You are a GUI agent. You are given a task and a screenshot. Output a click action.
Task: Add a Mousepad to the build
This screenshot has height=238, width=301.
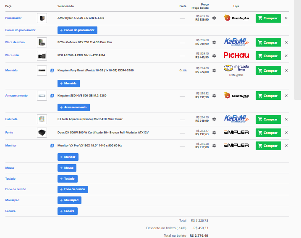click(x=70, y=200)
